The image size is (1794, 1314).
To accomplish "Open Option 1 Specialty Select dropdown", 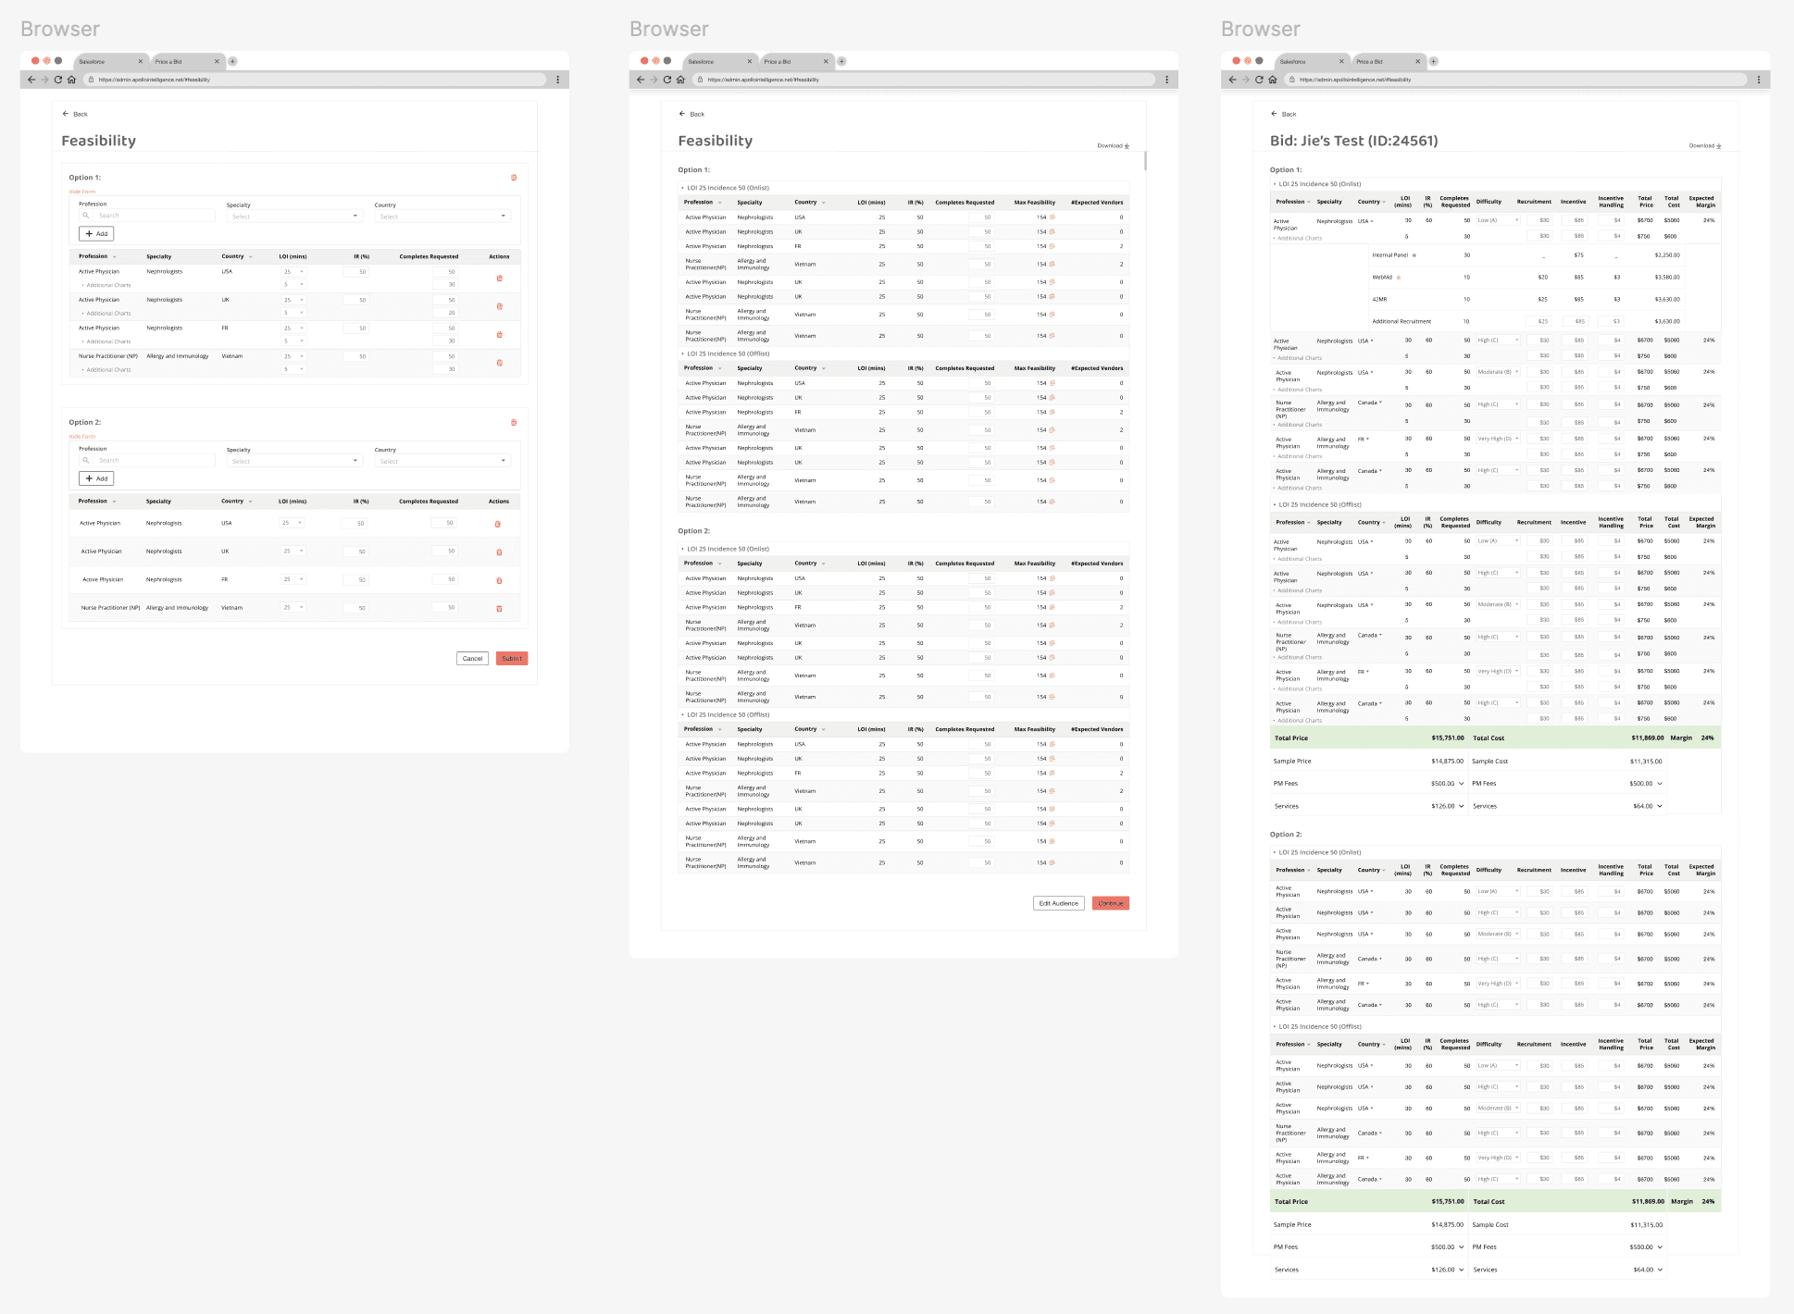I will (x=294, y=217).
